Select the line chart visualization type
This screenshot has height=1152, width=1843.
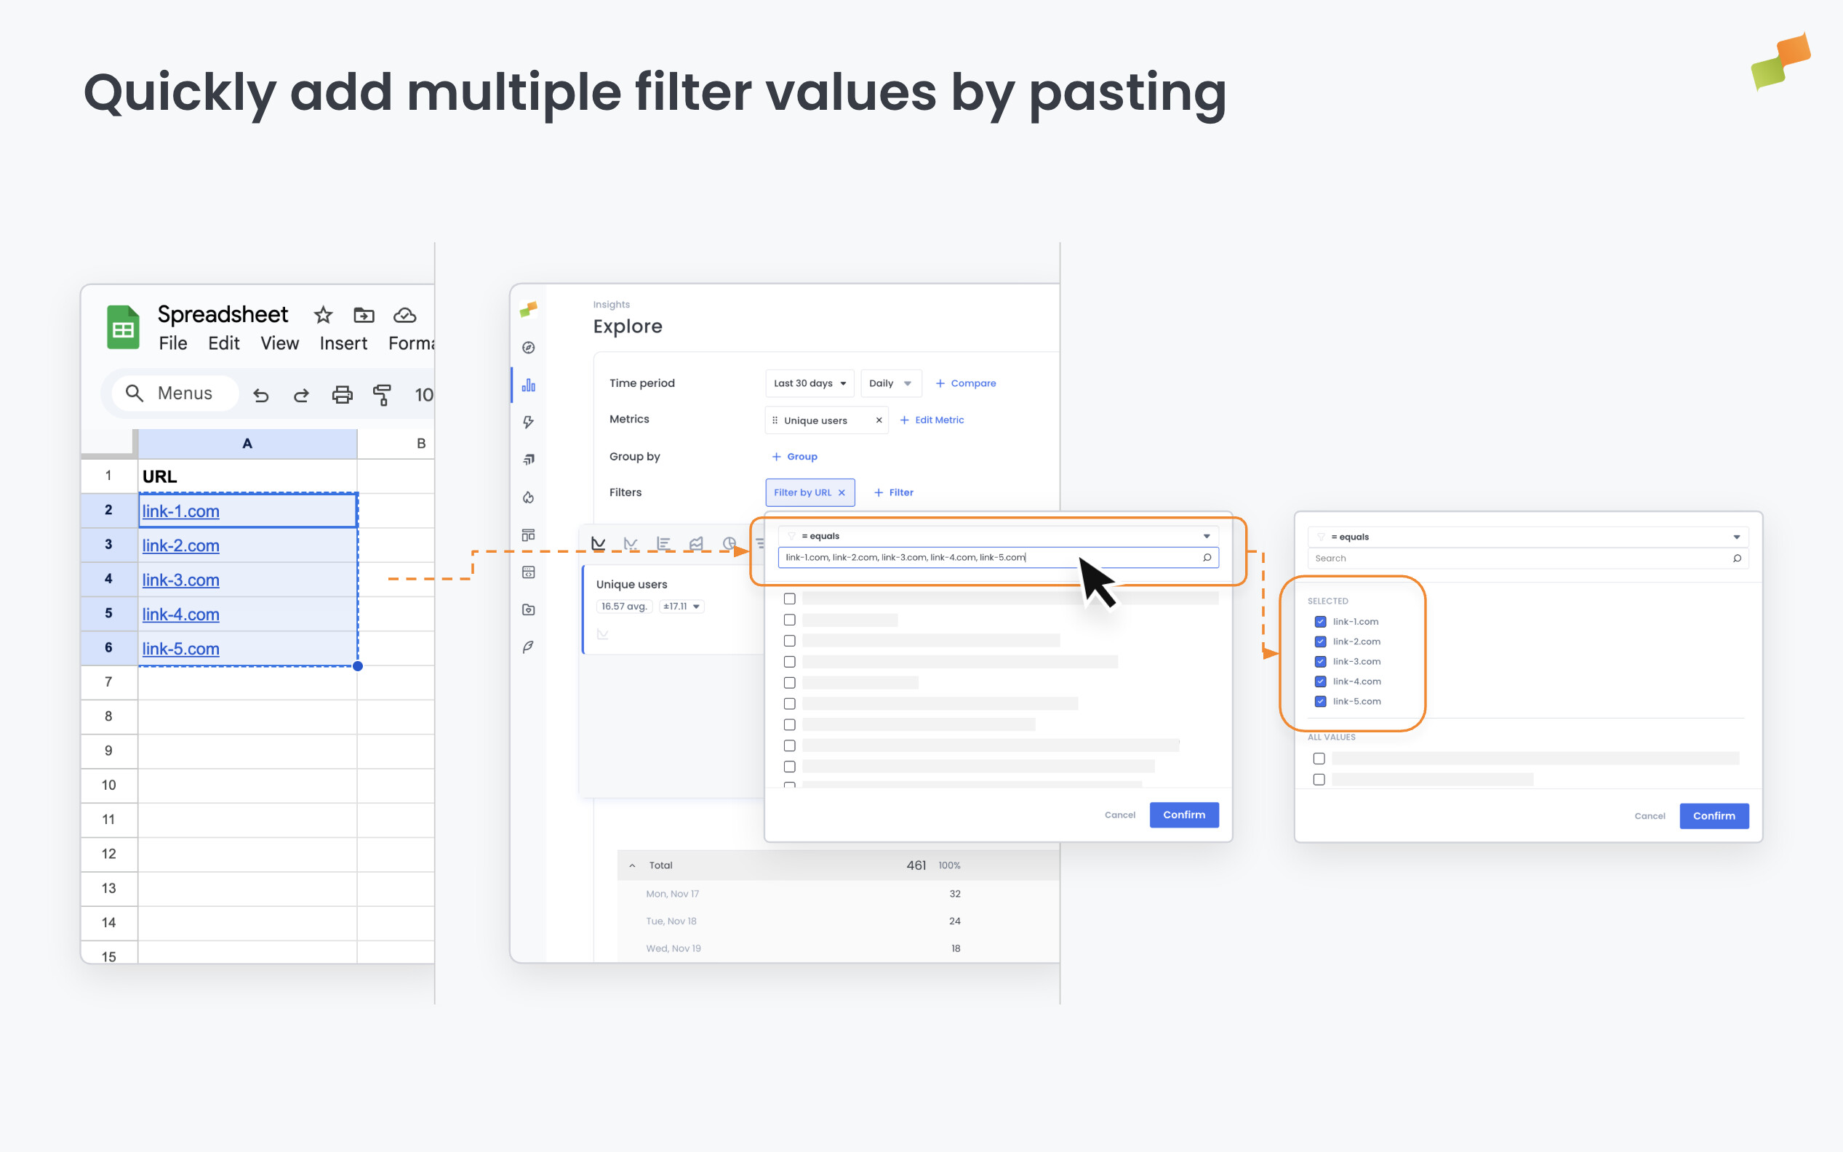coord(599,543)
